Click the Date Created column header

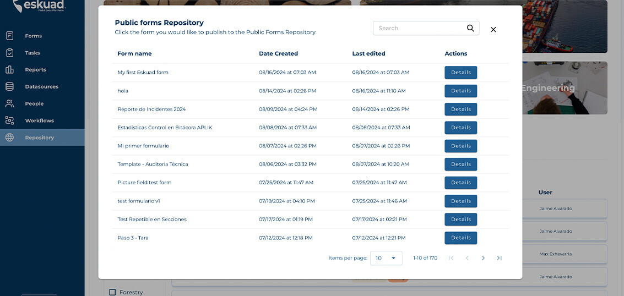click(279, 53)
